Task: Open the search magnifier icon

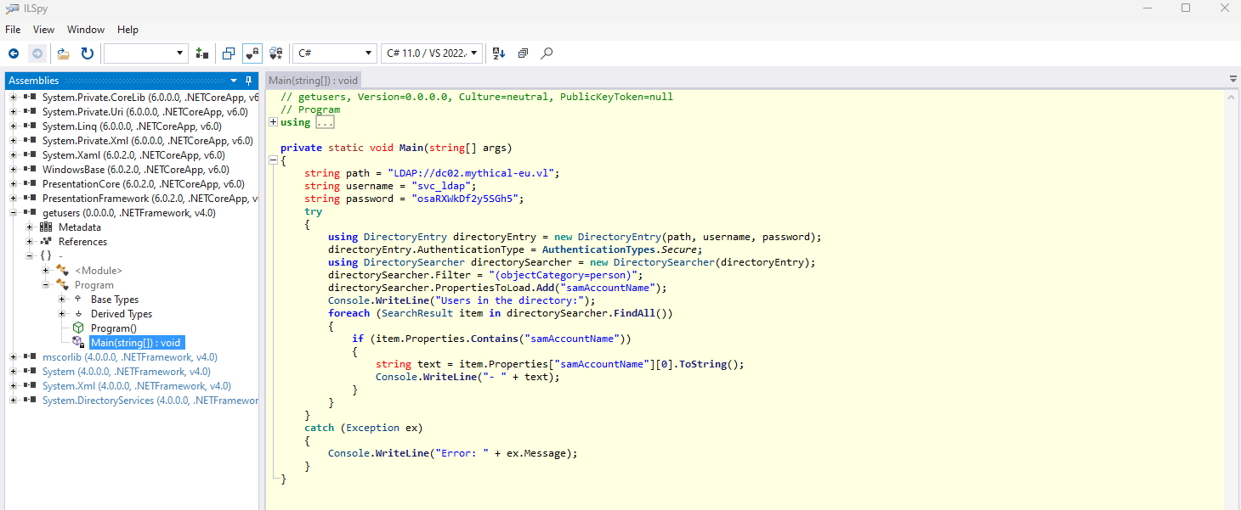Action: (547, 53)
